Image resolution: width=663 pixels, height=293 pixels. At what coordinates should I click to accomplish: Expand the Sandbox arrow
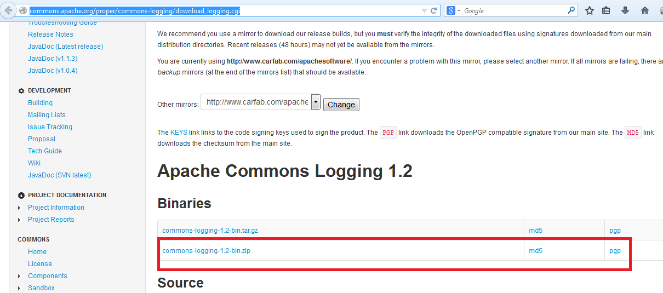[x=20, y=289]
